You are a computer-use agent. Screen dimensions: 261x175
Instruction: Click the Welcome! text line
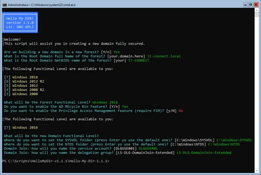click(x=12, y=39)
